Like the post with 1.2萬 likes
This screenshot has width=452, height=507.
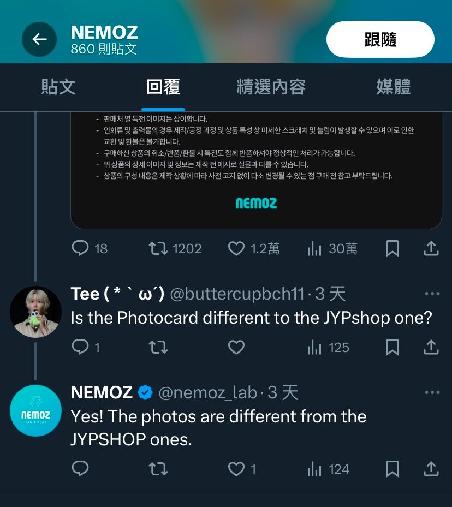point(254,248)
